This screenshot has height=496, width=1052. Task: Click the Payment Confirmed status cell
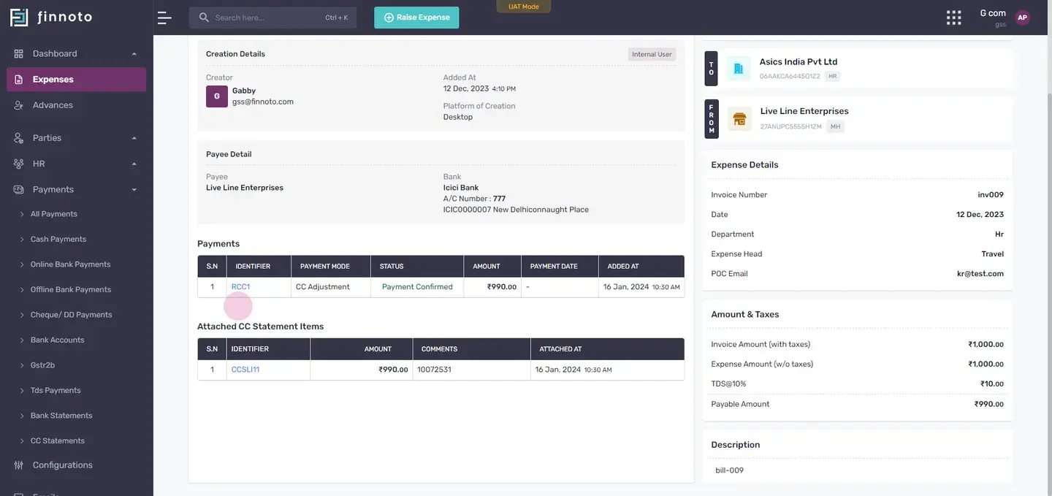pyautogui.click(x=417, y=287)
